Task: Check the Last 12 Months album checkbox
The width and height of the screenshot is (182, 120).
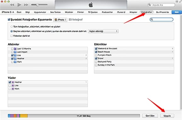Action: click(12, 49)
